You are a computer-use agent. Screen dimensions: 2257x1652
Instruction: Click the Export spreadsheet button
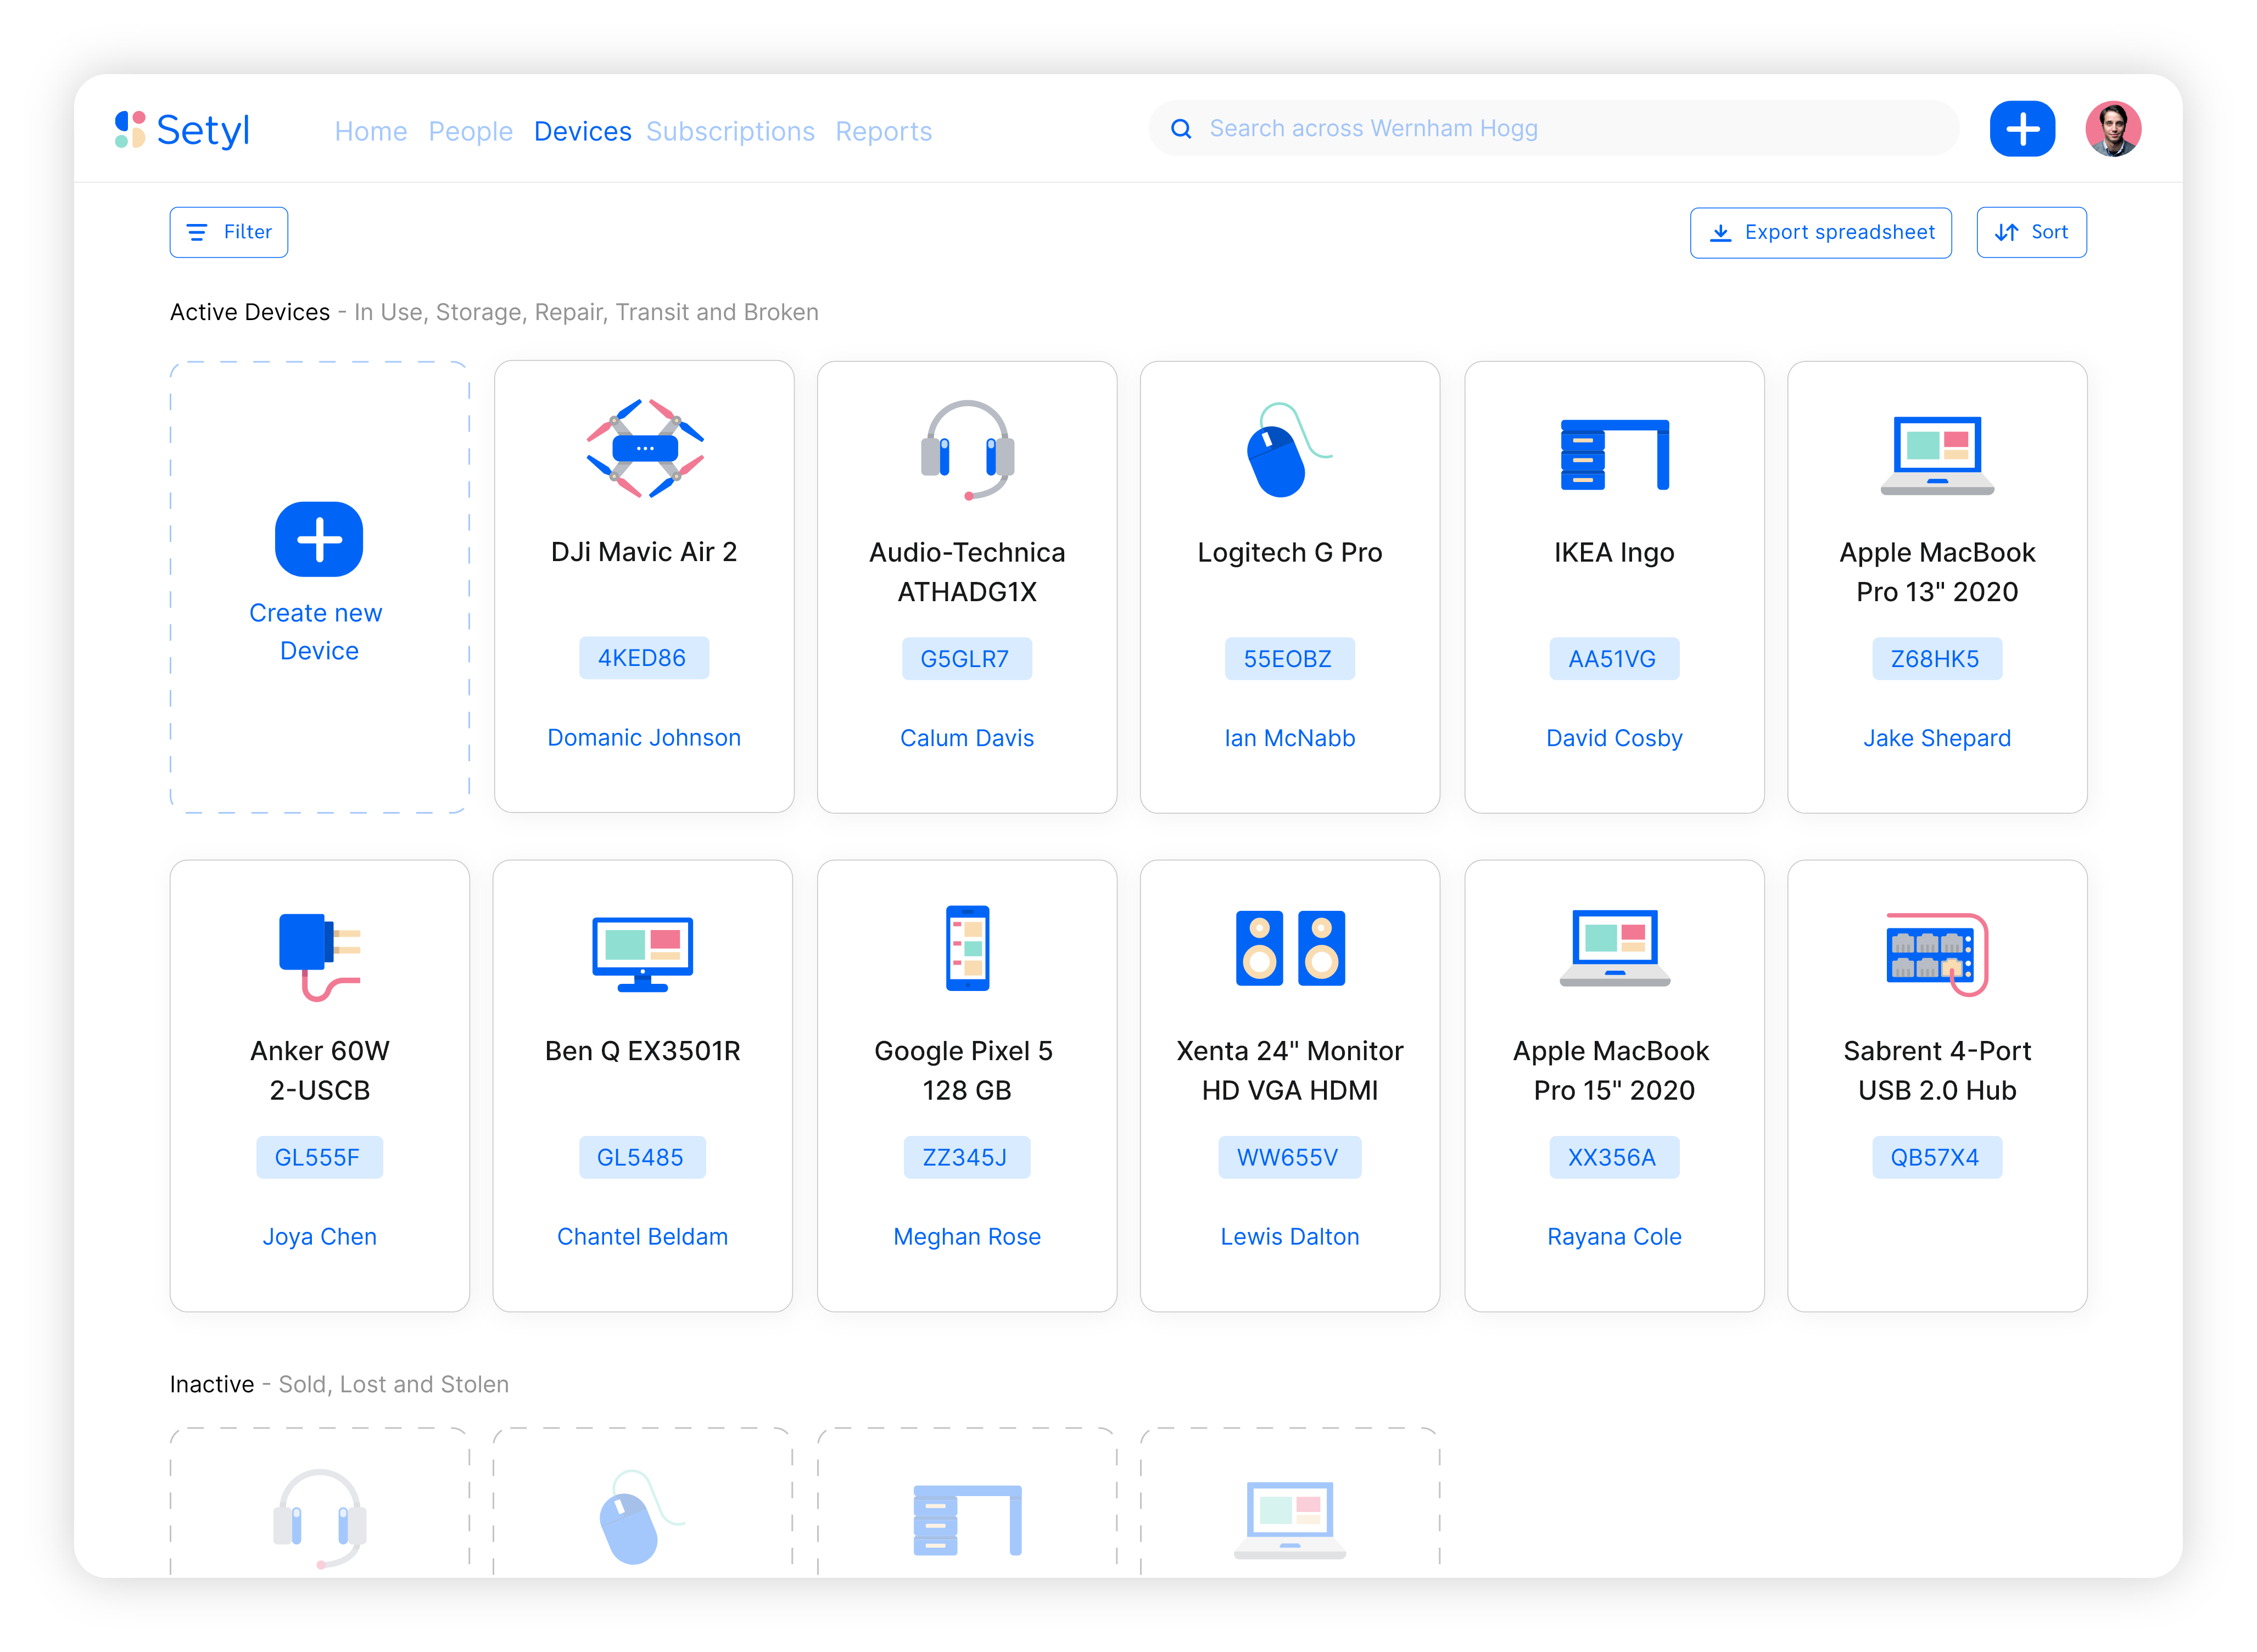coord(1820,232)
